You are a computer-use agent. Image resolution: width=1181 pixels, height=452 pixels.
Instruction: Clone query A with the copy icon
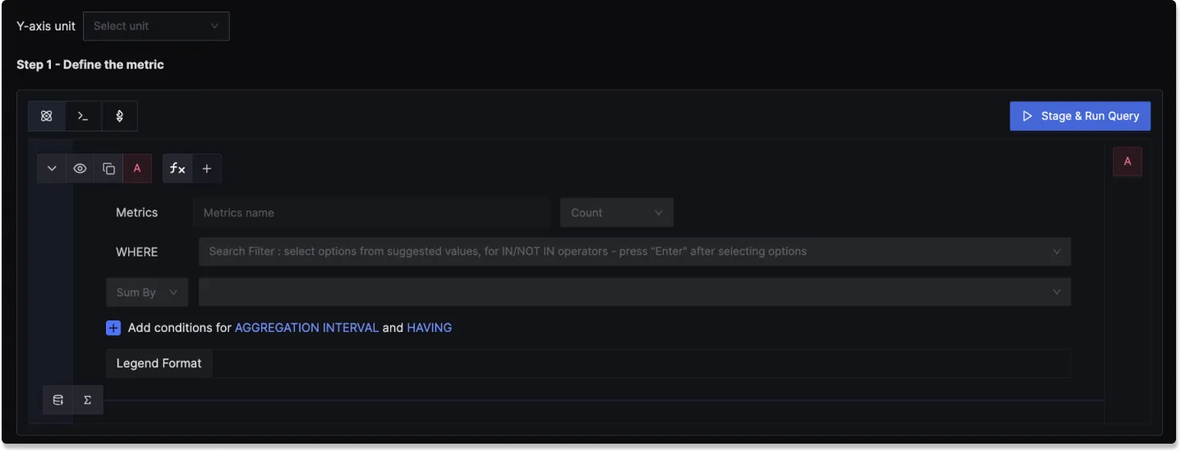pyautogui.click(x=108, y=168)
